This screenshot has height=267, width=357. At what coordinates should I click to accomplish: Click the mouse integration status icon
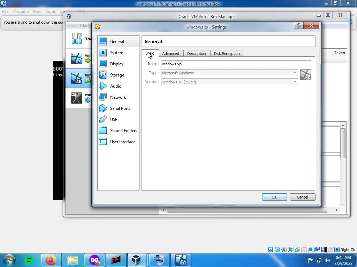331,250
